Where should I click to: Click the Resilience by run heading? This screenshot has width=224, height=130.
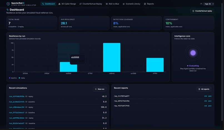(x=17, y=36)
